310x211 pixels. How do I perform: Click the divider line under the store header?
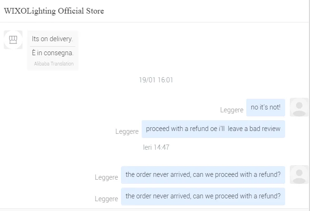[x=155, y=22]
